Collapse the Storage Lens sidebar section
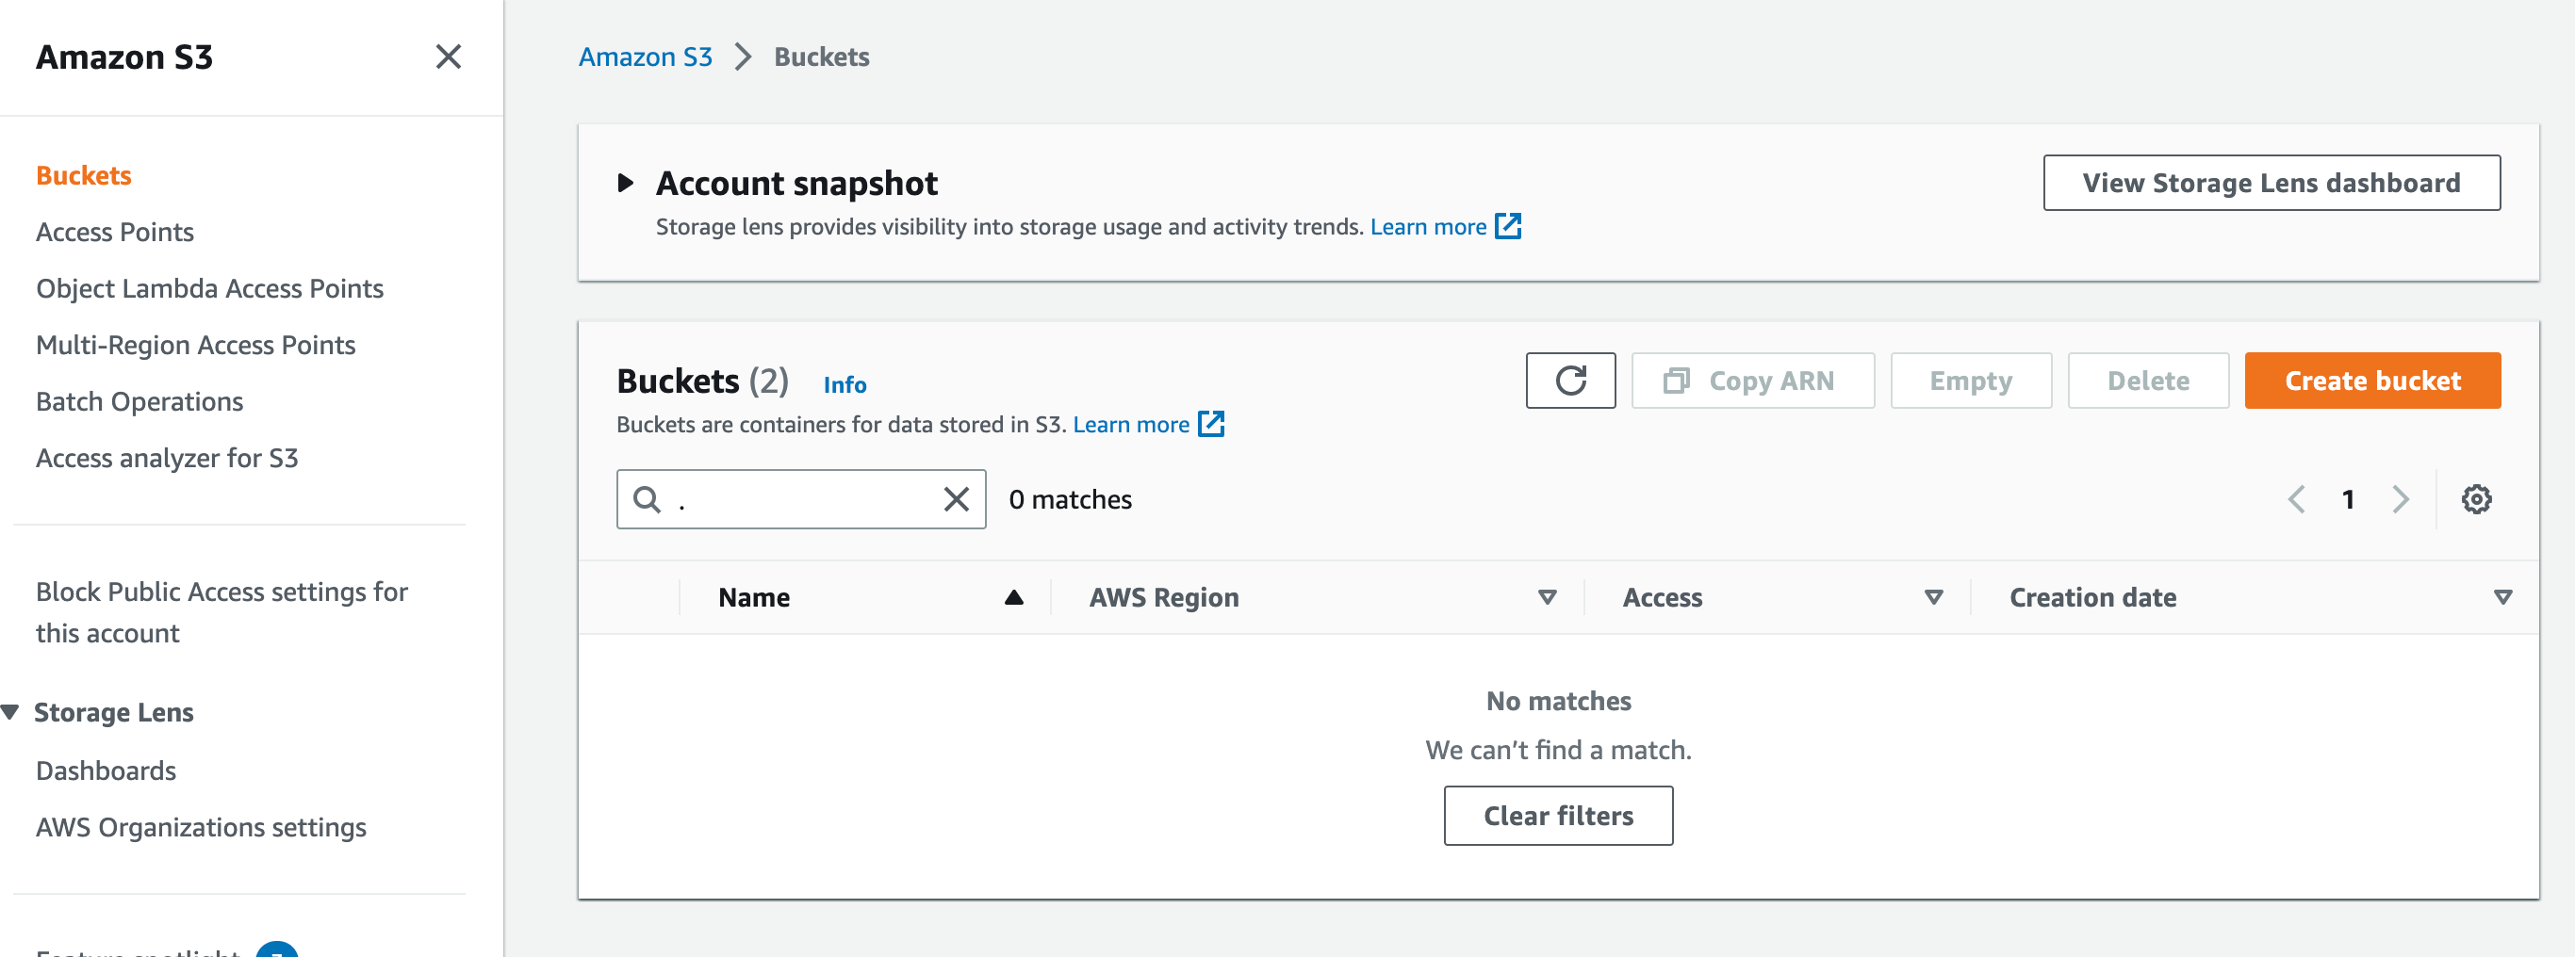Image resolution: width=2575 pixels, height=957 pixels. 11,712
